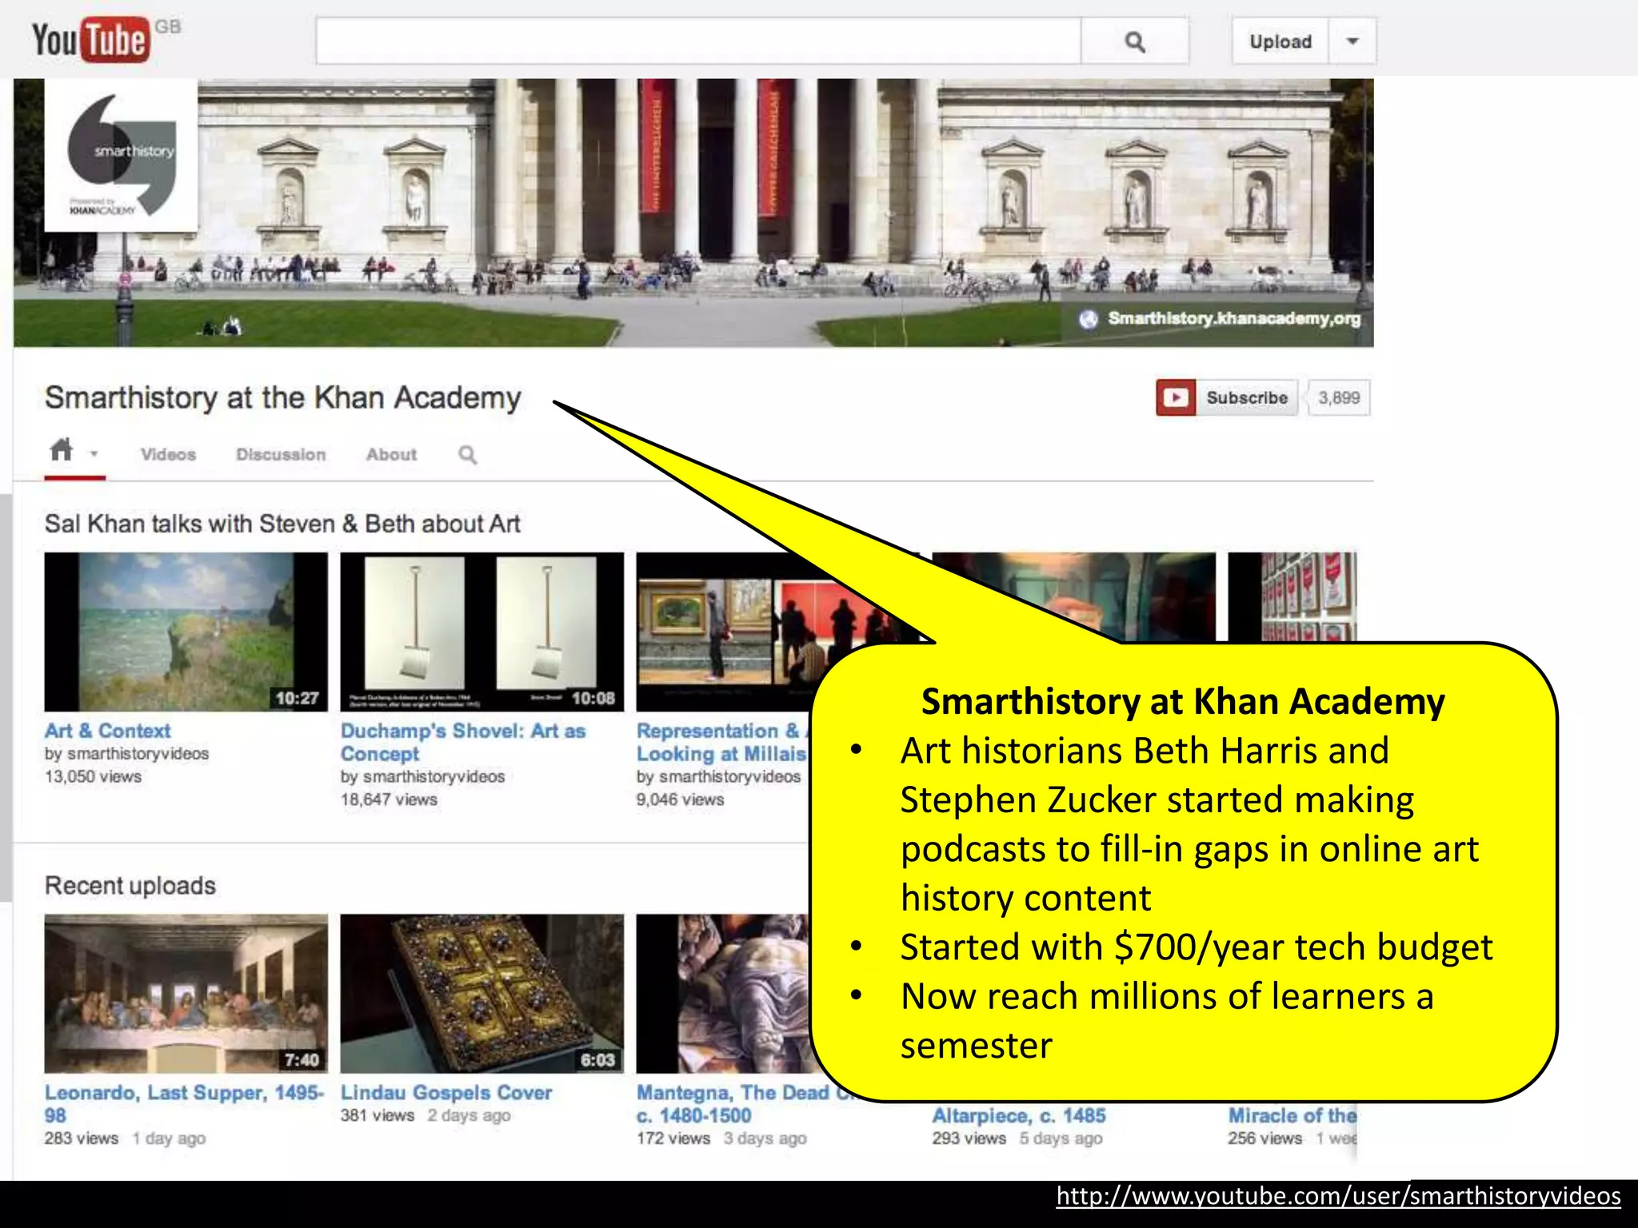The height and width of the screenshot is (1228, 1638).
Task: Click the Smarthistory channel avatar logo
Action: click(x=121, y=155)
